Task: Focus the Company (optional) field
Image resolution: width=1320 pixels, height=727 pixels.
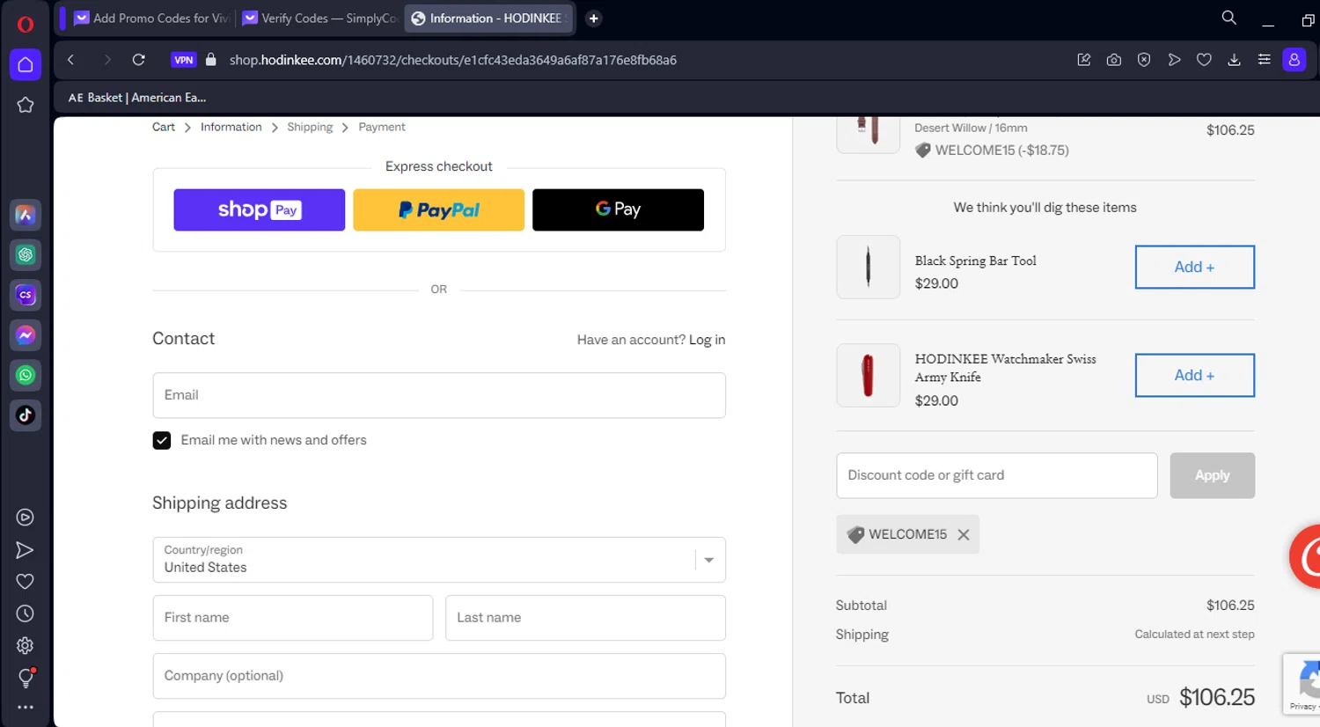Action: coord(439,676)
